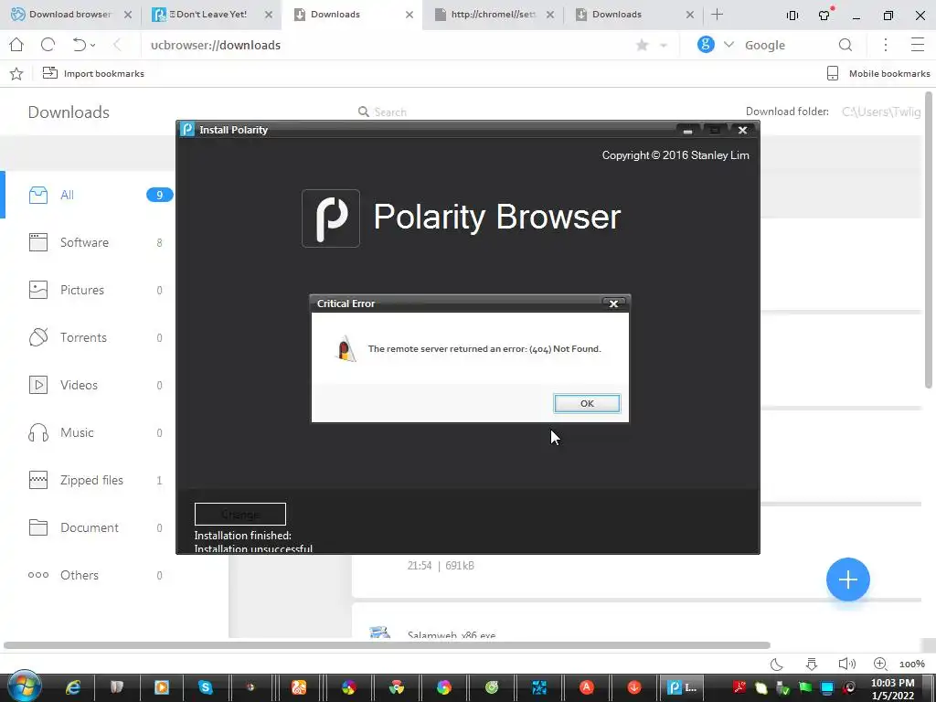This screenshot has width=936, height=702.
Task: Open UC Browser taskbar icon
Action: coord(299,687)
